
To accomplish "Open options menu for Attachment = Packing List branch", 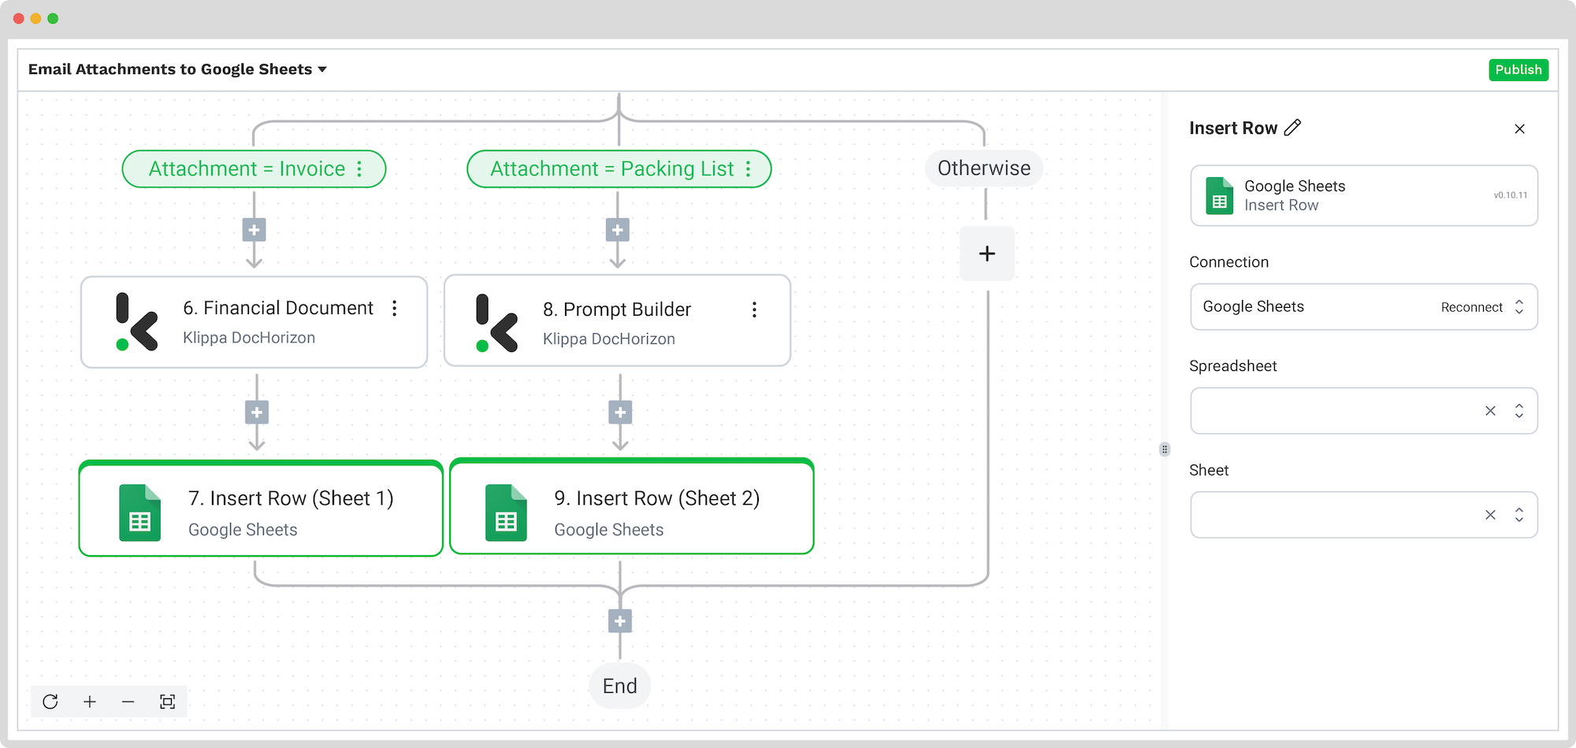I will click(x=748, y=168).
